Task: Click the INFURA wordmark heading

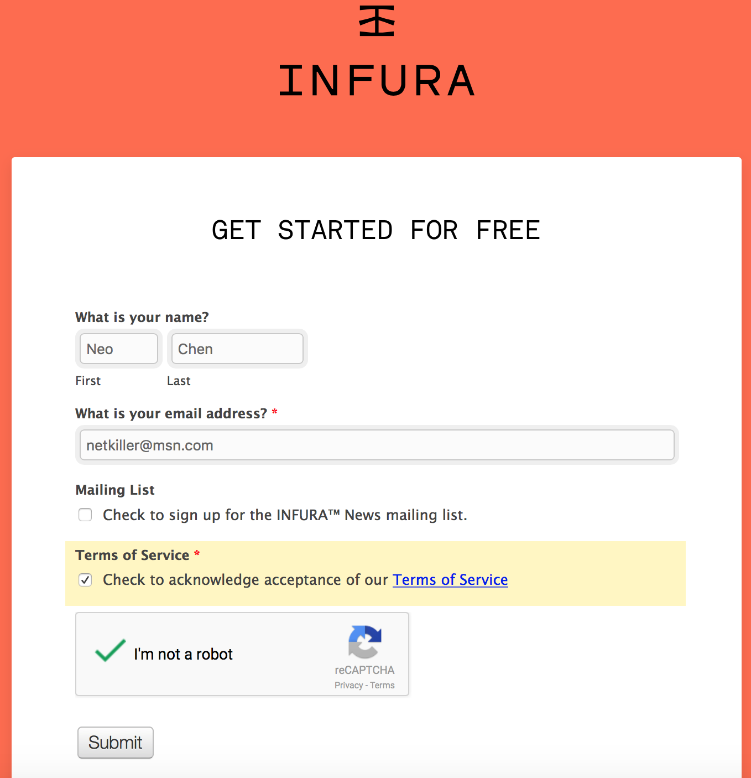Action: coord(377,81)
